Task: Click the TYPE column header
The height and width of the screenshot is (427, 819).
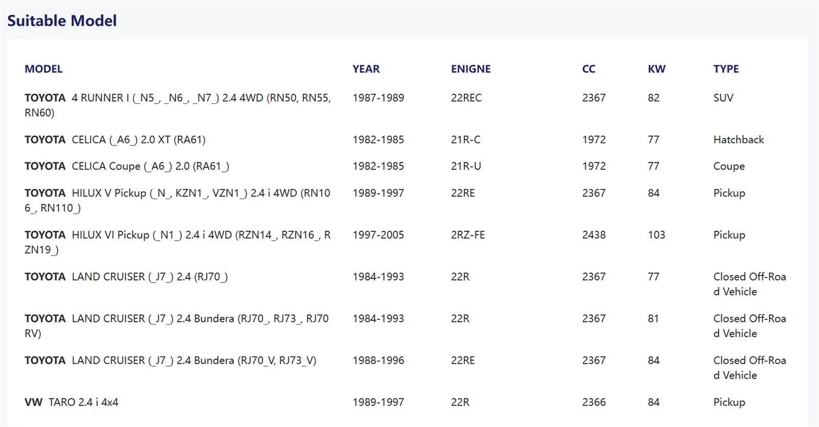Action: pyautogui.click(x=726, y=69)
